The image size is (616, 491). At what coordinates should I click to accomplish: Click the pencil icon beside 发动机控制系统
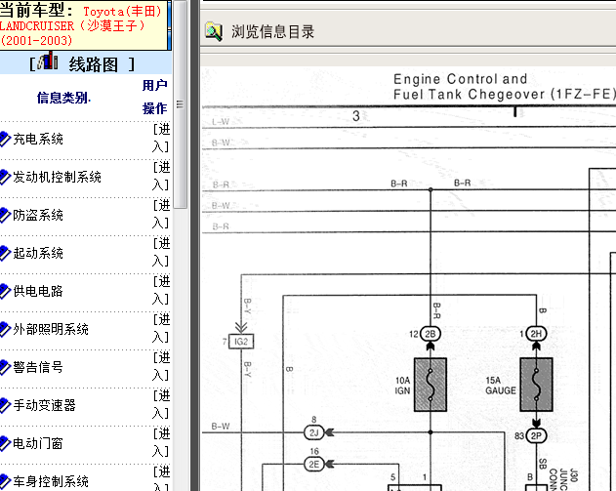[x=5, y=177]
